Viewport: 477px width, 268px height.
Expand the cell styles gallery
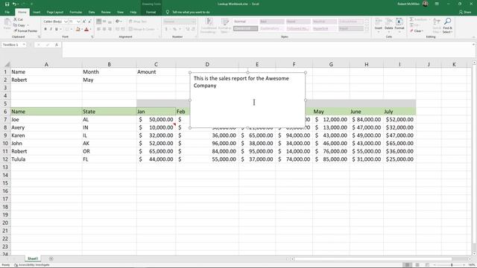pos(367,30)
